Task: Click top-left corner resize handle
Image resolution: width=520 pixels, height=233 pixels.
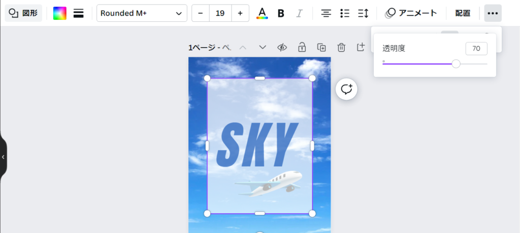Action: 207,78
